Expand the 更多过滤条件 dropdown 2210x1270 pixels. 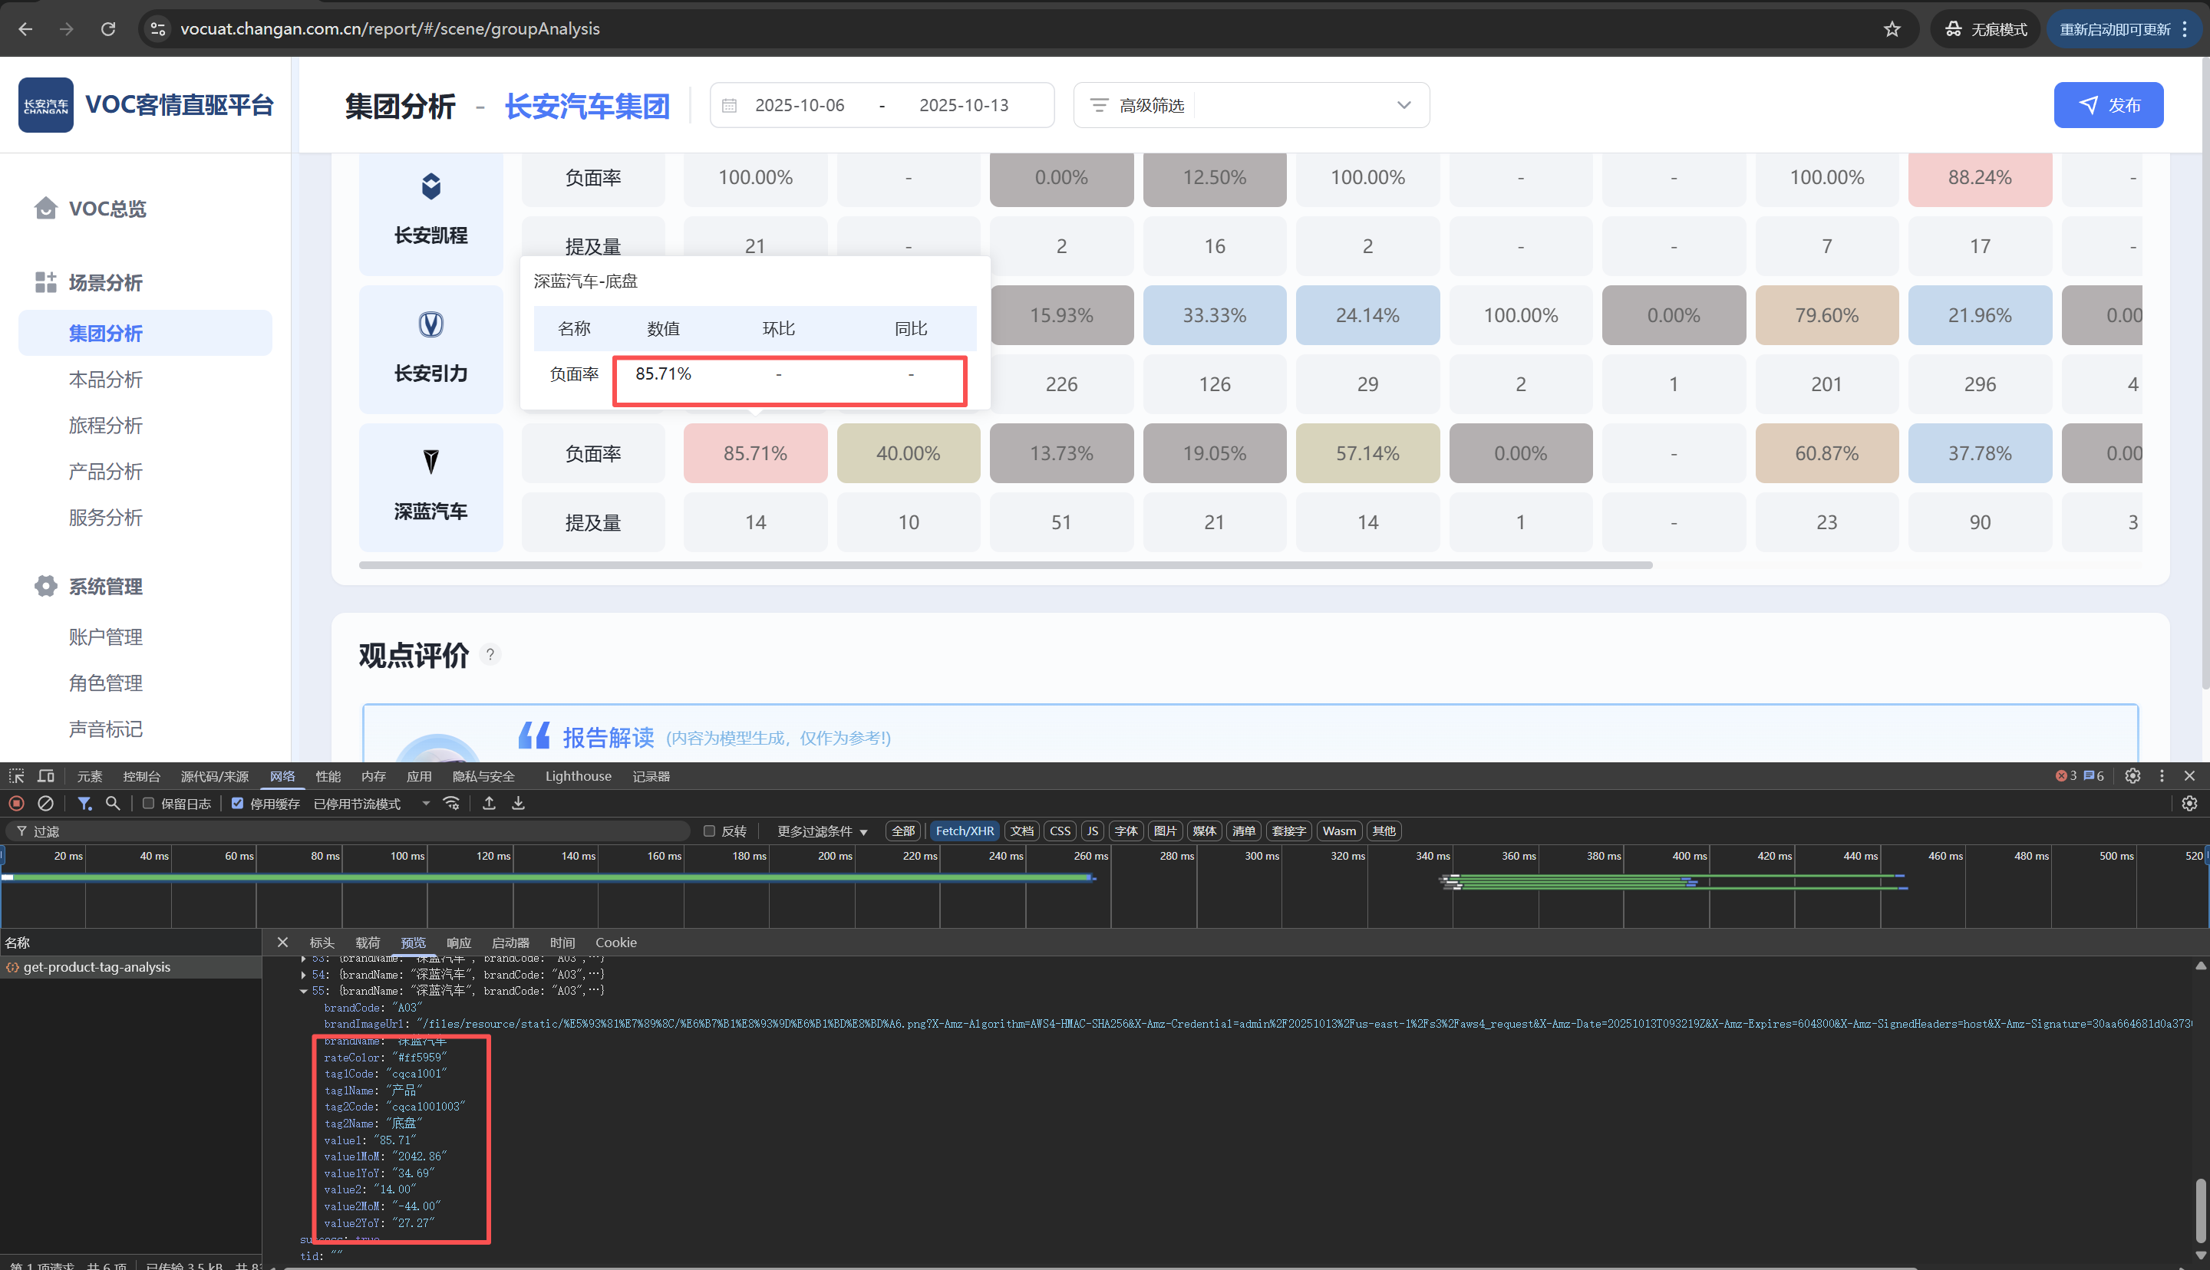click(x=822, y=831)
